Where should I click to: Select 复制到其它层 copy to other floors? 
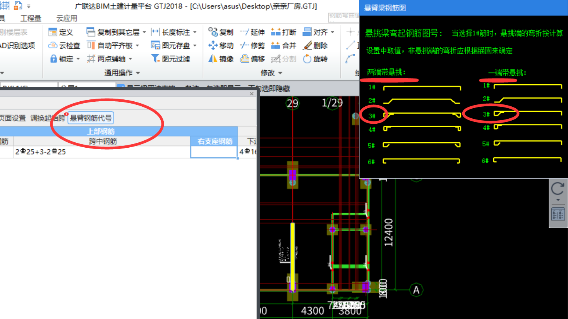point(113,32)
